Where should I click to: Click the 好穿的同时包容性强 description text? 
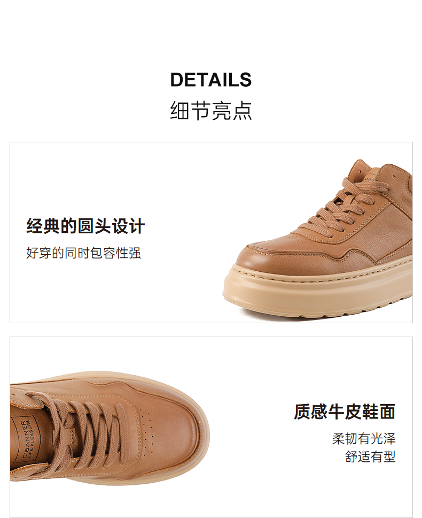coord(84,253)
